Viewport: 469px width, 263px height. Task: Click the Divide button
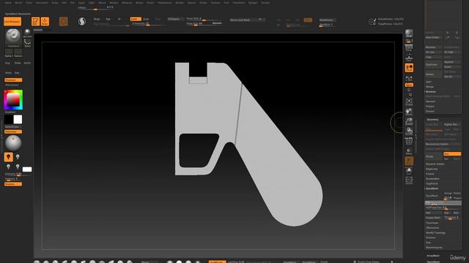pyautogui.click(x=433, y=156)
